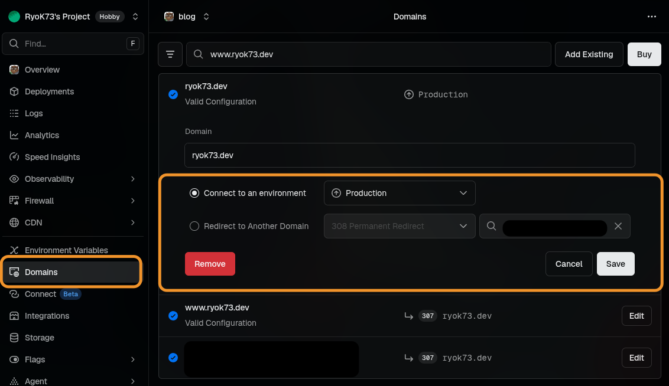Click the Connect link icon
Viewport: 669px width, 386px height.
coord(14,294)
